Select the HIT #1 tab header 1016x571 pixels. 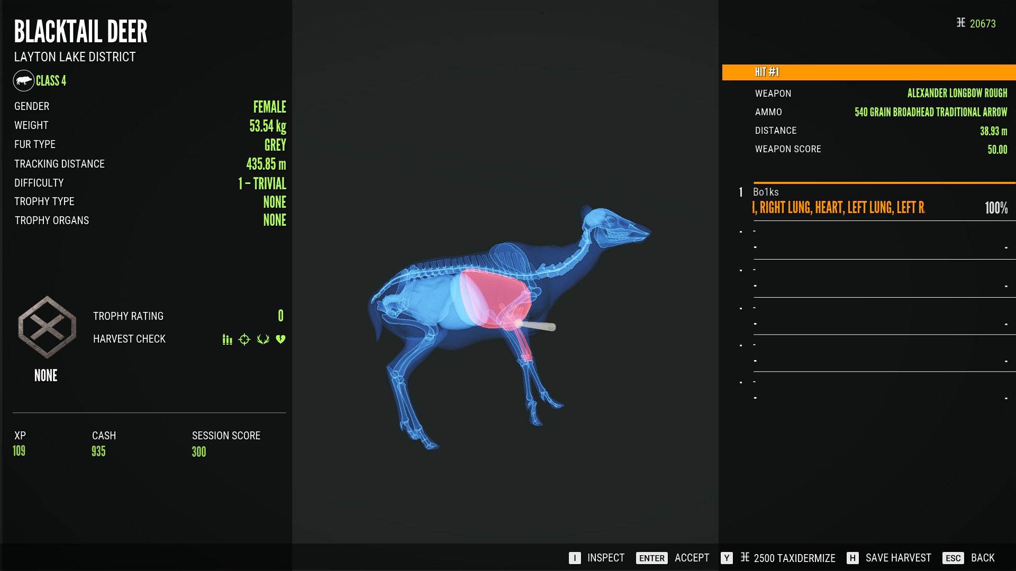(x=869, y=72)
